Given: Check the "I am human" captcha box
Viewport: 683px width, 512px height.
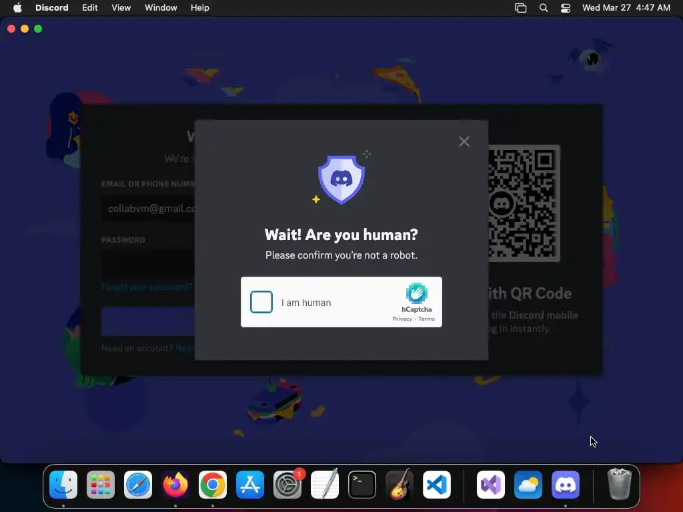Looking at the screenshot, I should (x=261, y=302).
